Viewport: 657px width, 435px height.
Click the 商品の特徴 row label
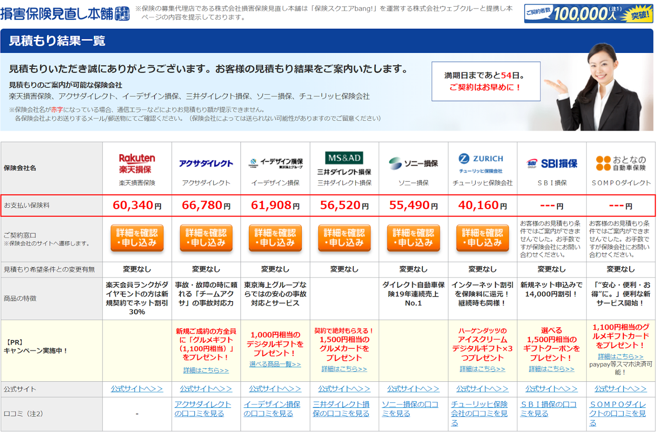[20, 298]
